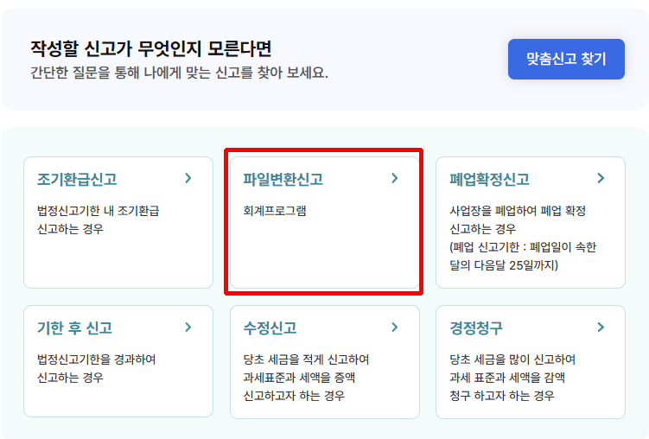Open the 기한 후 신고 card title
The image size is (649, 439).
coord(75,328)
